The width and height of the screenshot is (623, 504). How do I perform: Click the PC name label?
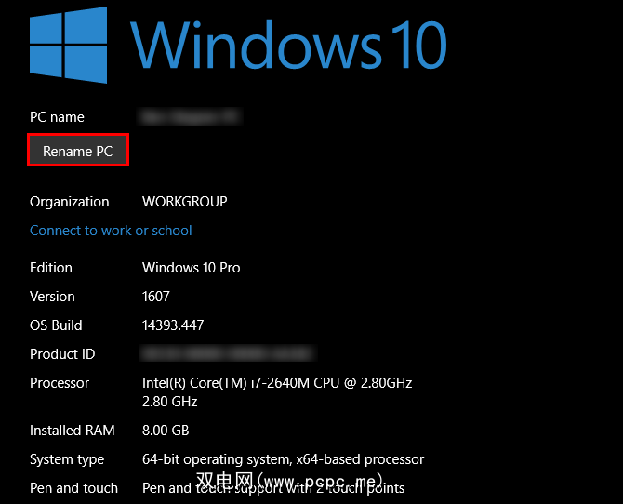[x=57, y=117]
